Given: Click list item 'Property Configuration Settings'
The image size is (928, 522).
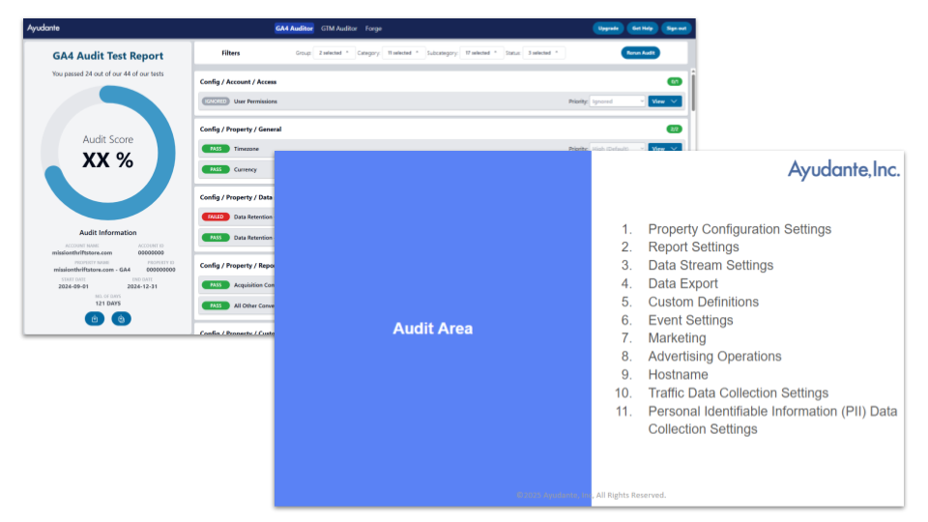Looking at the screenshot, I should [x=739, y=229].
